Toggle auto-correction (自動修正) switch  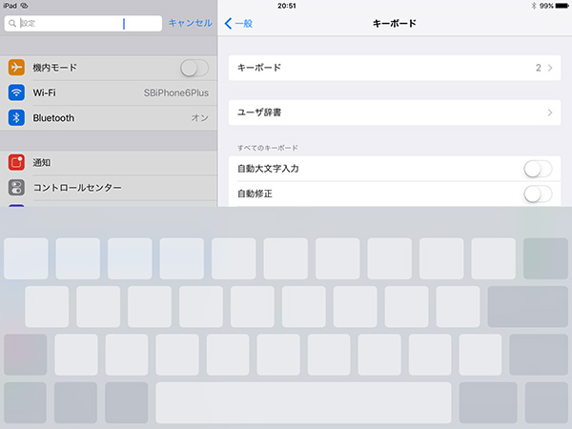(538, 194)
